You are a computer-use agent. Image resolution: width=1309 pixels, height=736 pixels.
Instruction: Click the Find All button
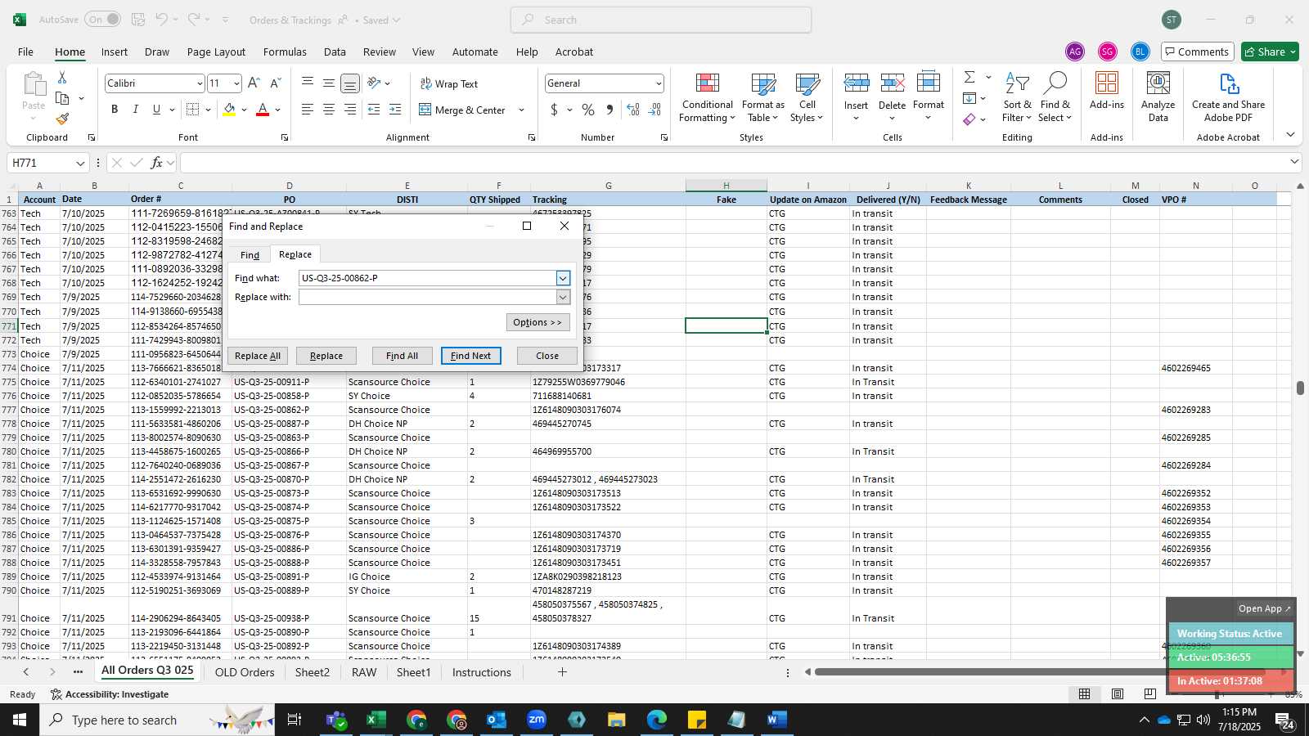point(402,356)
